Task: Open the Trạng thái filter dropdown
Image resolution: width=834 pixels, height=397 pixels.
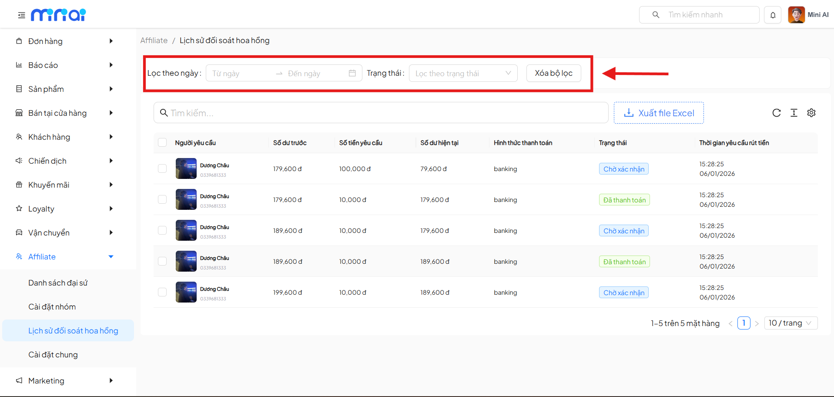Action: [x=463, y=73]
